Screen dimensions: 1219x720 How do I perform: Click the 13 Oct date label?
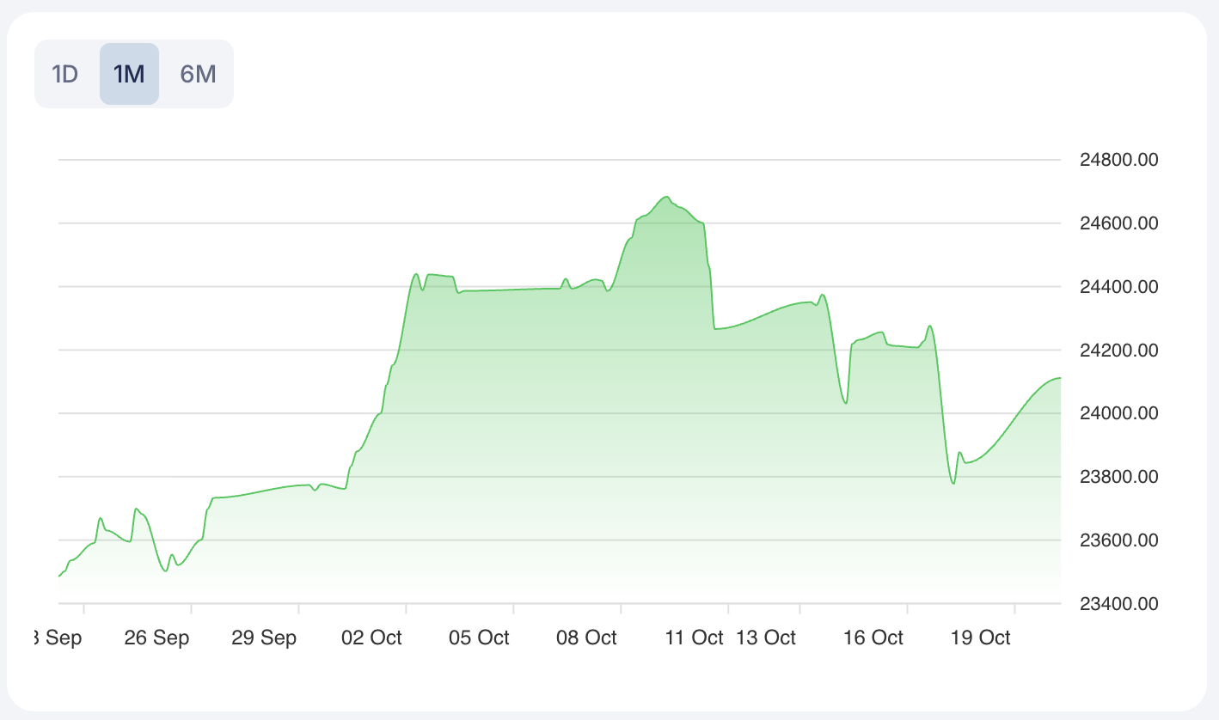click(766, 638)
